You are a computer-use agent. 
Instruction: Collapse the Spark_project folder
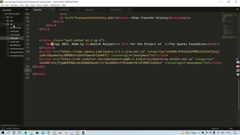tap(4, 13)
